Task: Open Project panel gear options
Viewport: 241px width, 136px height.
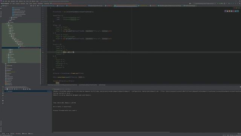Action: (38, 6)
